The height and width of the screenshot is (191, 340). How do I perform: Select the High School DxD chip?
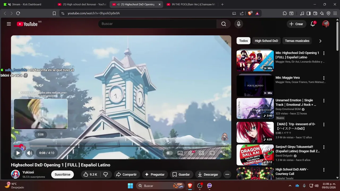pos(266,41)
